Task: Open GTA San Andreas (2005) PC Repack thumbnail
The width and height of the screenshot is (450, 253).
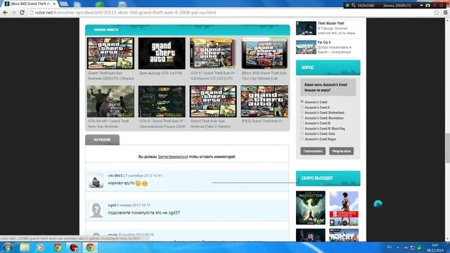Action: tap(110, 53)
